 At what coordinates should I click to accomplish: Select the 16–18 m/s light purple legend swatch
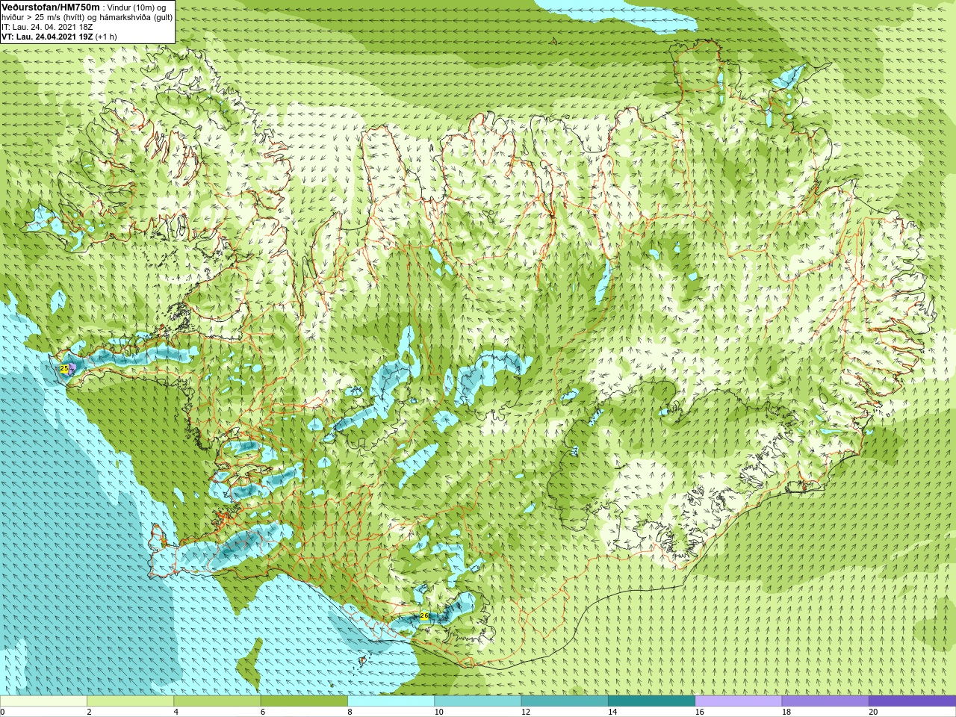click(x=738, y=701)
